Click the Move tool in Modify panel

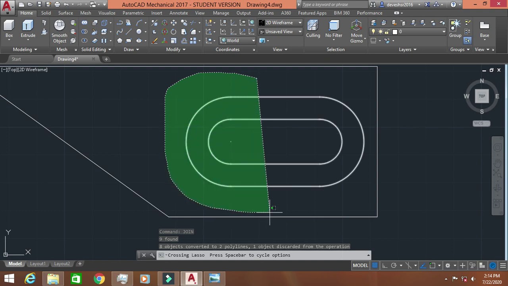(x=173, y=23)
